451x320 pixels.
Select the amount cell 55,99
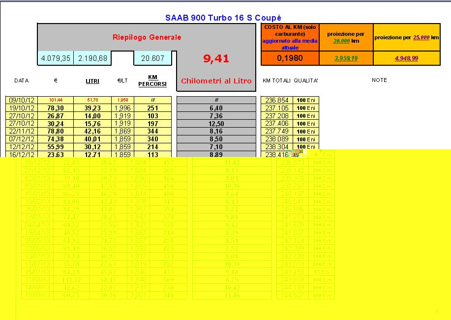click(56, 147)
